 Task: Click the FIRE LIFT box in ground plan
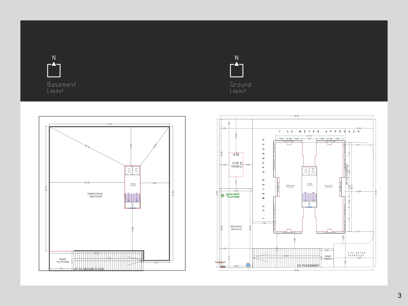313,171
